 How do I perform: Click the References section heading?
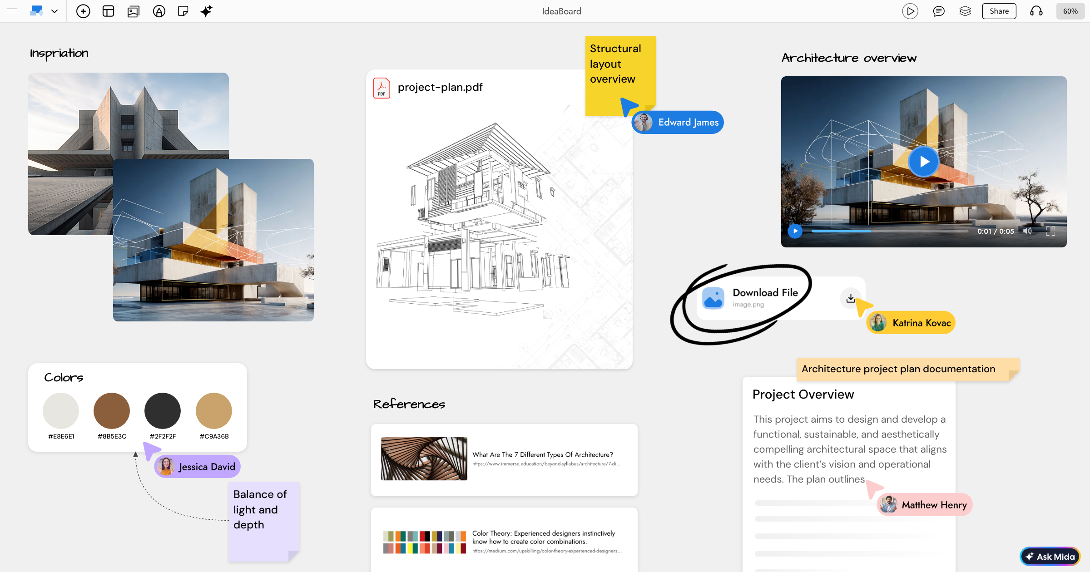click(409, 404)
